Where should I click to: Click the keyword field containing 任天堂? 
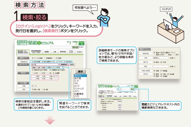point(45,65)
